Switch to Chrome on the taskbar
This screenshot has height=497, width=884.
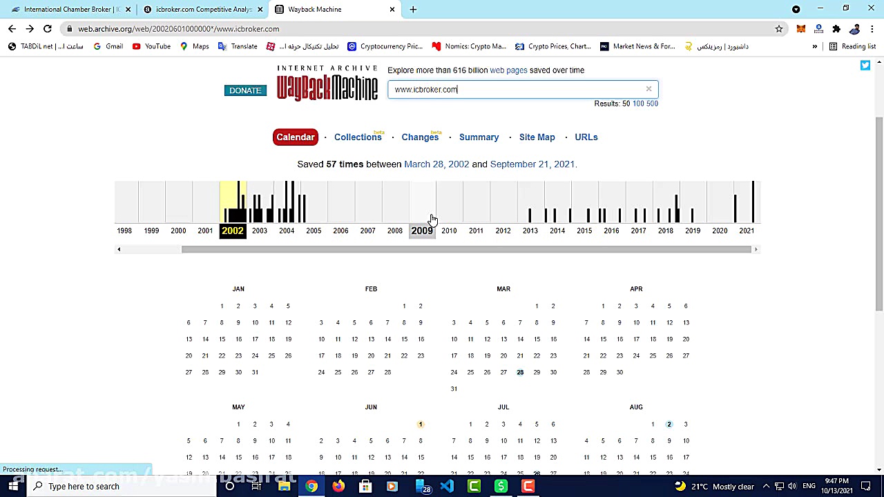point(311,486)
